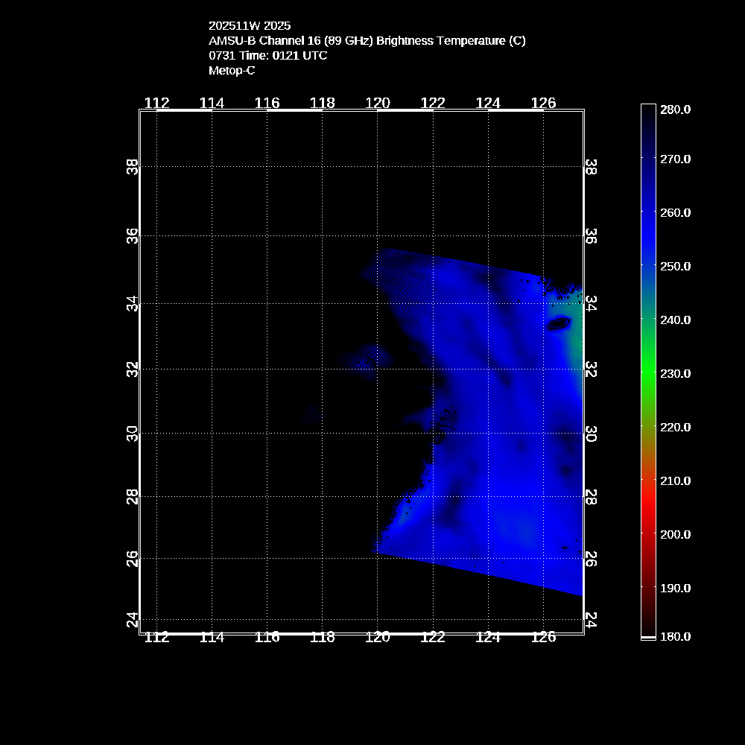Click the top longitude label "118"
745x745 pixels.
(x=322, y=103)
